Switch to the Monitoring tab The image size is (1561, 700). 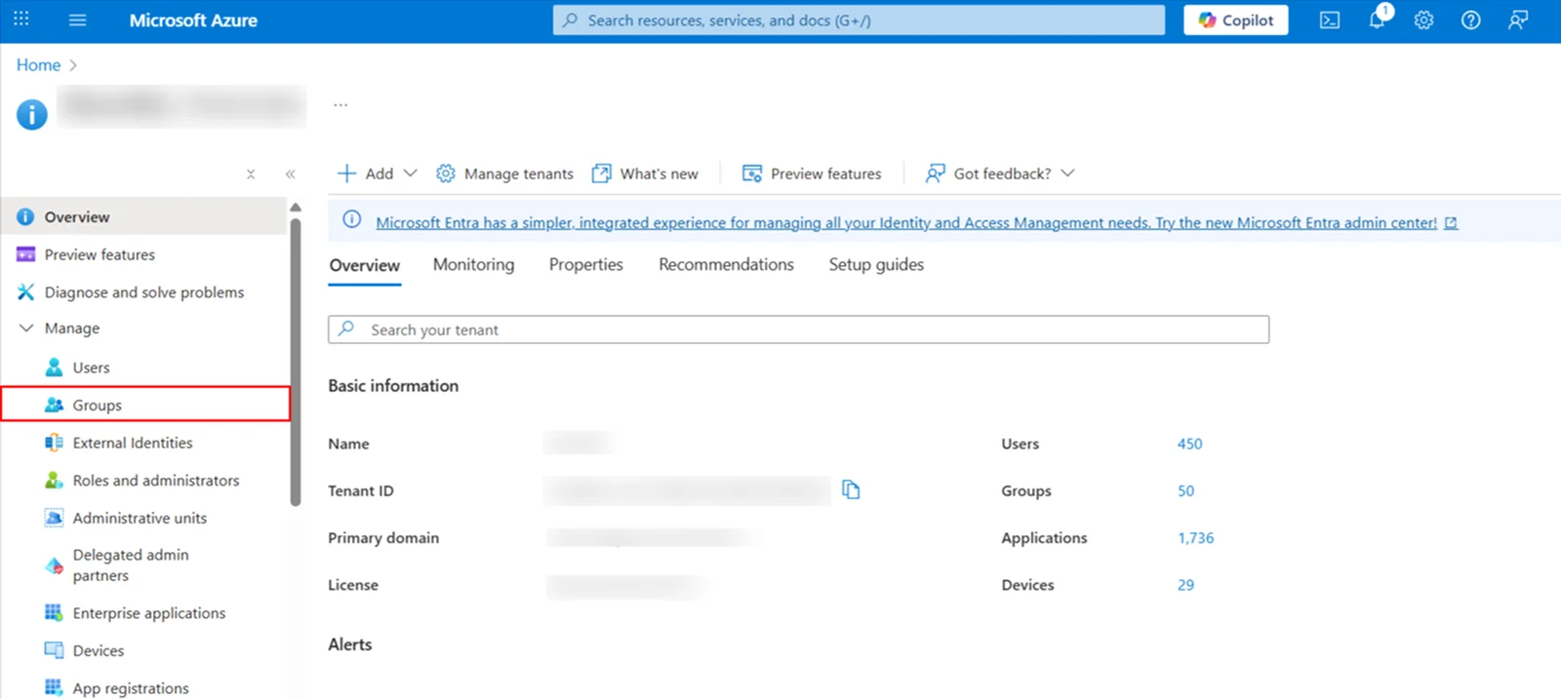[x=473, y=264]
